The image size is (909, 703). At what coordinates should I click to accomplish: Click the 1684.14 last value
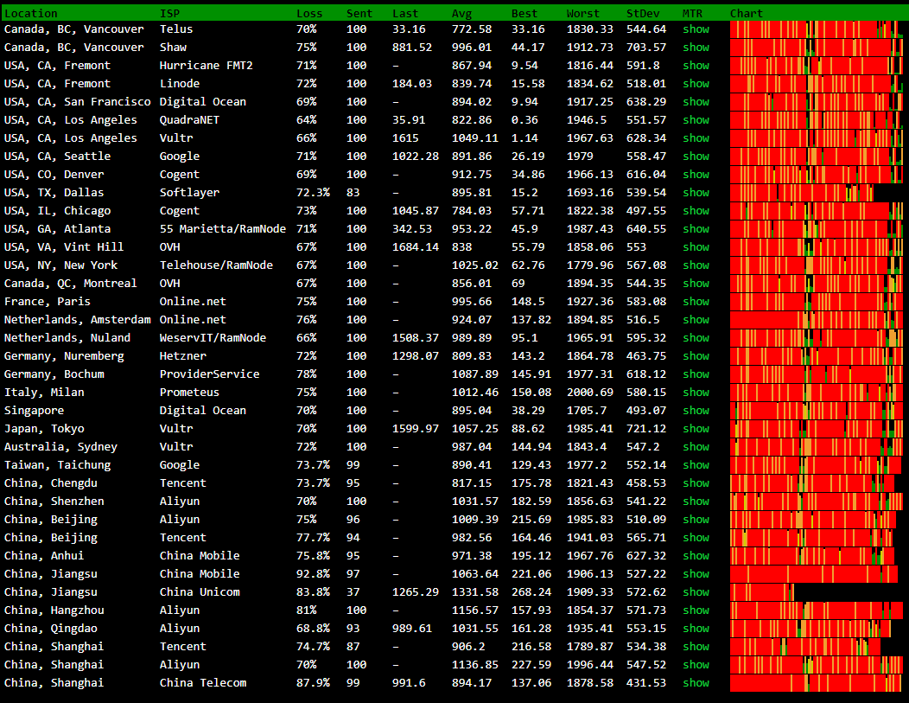415,247
